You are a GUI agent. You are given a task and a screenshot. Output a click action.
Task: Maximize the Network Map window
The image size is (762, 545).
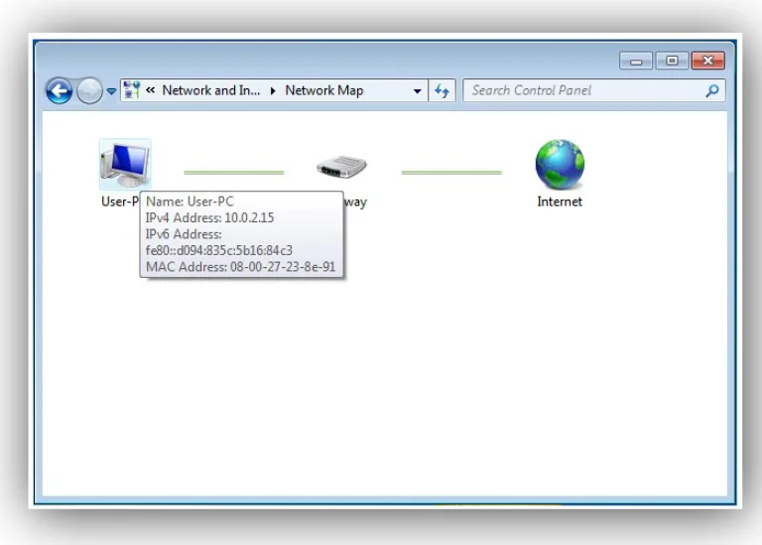pyautogui.click(x=672, y=61)
